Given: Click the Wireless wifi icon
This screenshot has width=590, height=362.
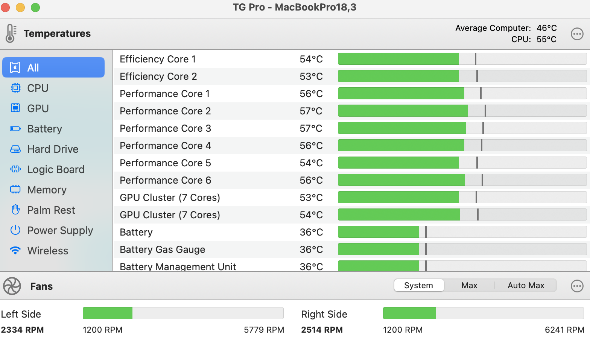Looking at the screenshot, I should click(x=15, y=251).
